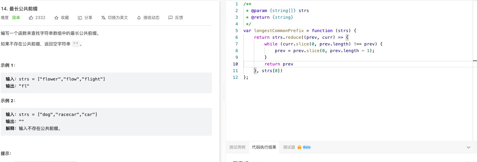Click the thumbs-up like icon showing 2332
Image resolution: width=477 pixels, height=162 pixels.
pos(31,18)
